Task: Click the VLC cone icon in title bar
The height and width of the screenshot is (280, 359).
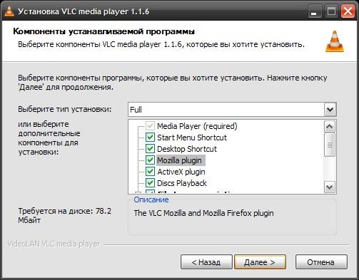Action: 9,11
